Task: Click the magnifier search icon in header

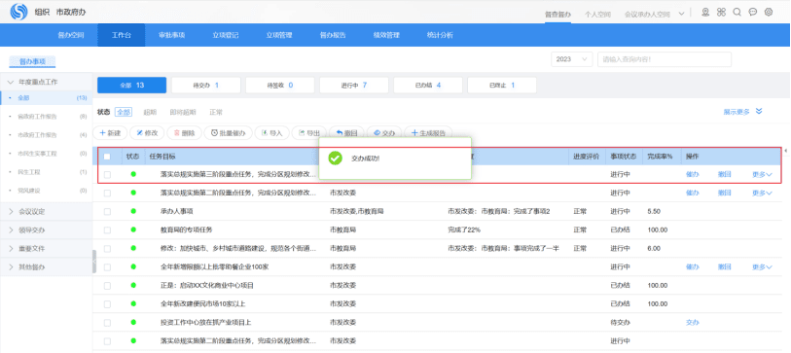Action: [x=737, y=12]
